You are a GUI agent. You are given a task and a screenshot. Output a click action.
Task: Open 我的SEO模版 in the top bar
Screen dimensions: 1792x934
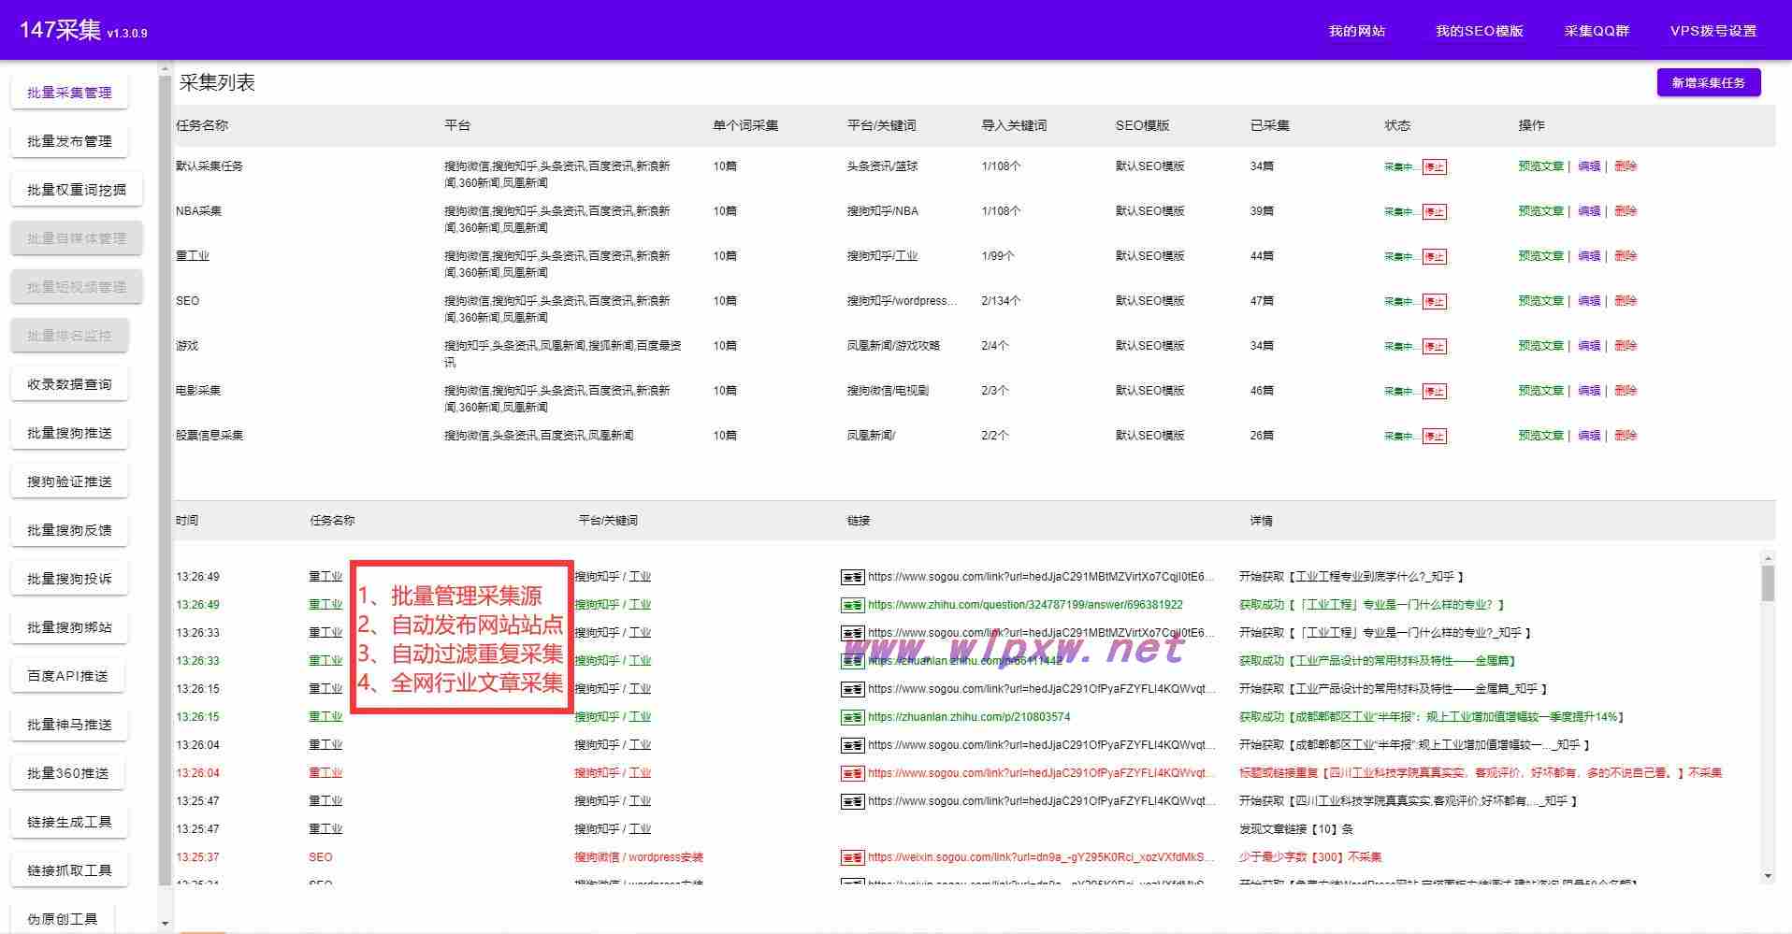[x=1480, y=31]
